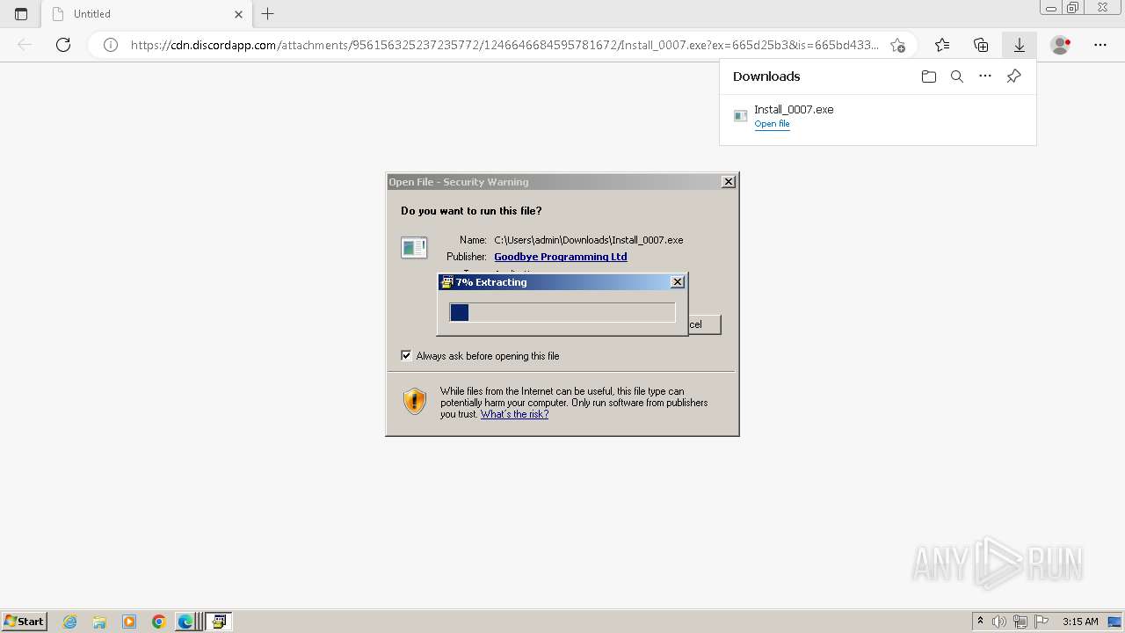Screen dimensions: 1125x633
Task: Open the network tray icon
Action: [x=1020, y=622]
